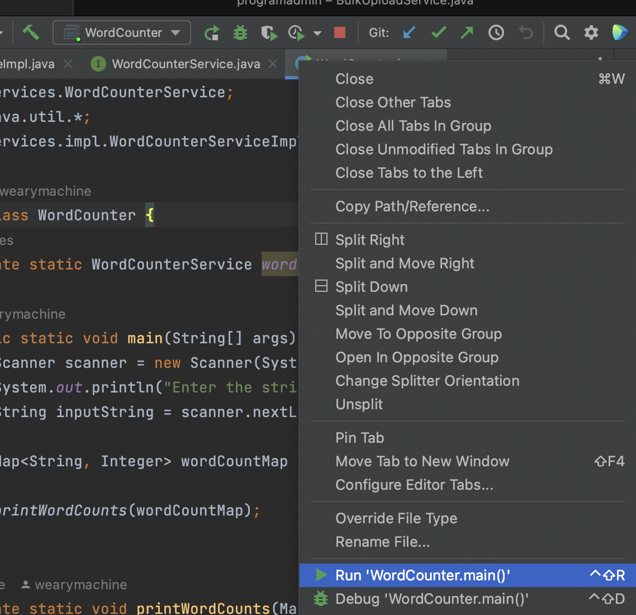Click the main method name in code
The image size is (636, 615).
pyautogui.click(x=145, y=338)
